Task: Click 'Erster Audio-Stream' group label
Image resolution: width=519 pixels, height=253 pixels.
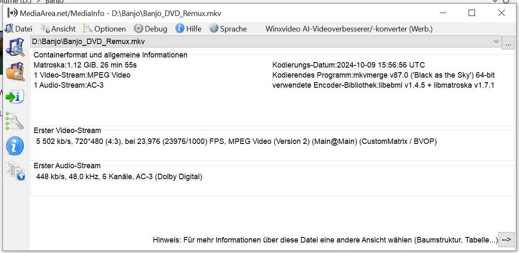Action: (x=67, y=166)
